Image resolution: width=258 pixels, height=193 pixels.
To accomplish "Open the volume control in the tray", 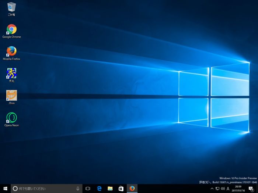I will click(223, 189).
